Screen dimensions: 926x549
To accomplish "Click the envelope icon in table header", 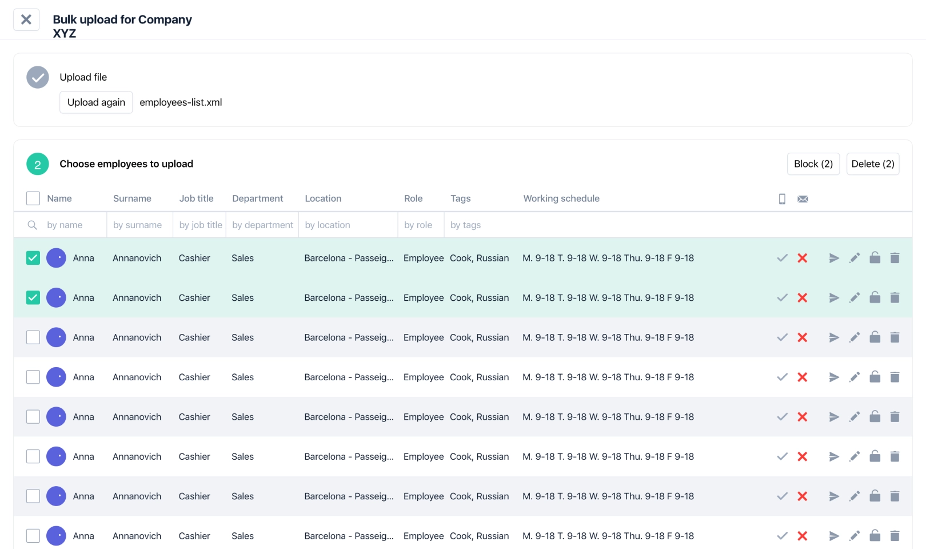I will [803, 199].
